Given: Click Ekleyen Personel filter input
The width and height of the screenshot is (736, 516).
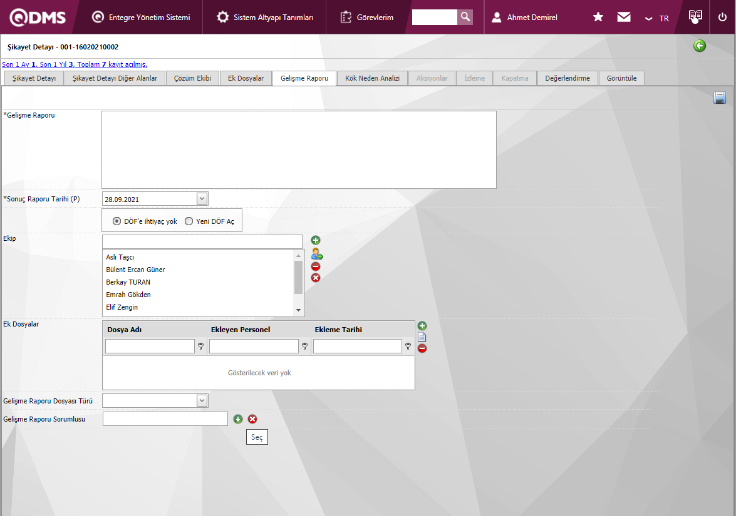Looking at the screenshot, I should (254, 347).
